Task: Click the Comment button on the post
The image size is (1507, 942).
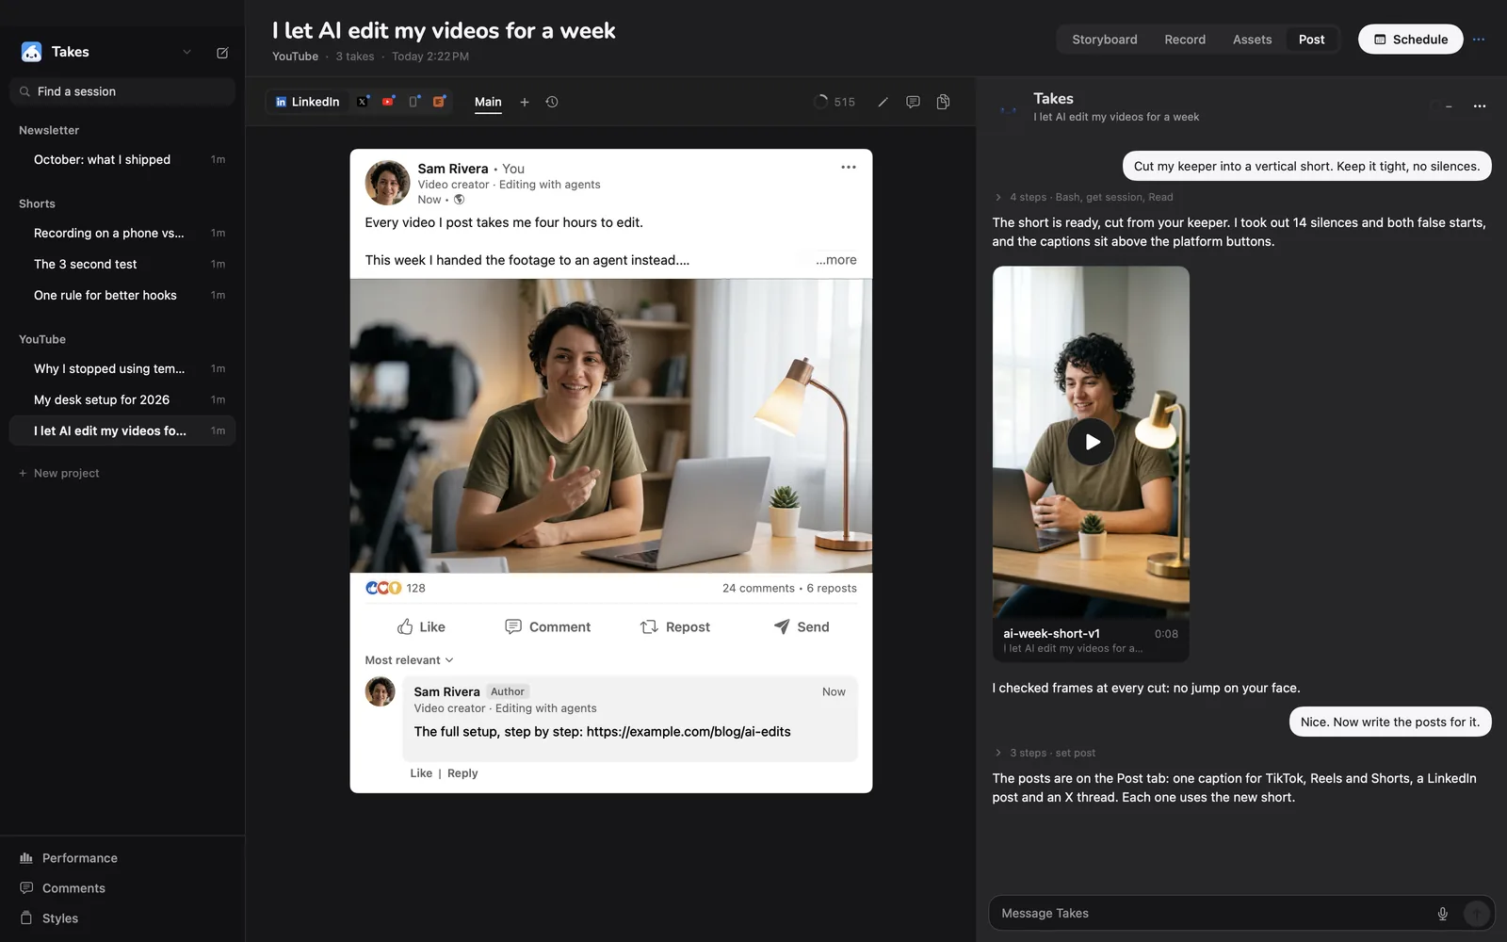Action: tap(548, 626)
